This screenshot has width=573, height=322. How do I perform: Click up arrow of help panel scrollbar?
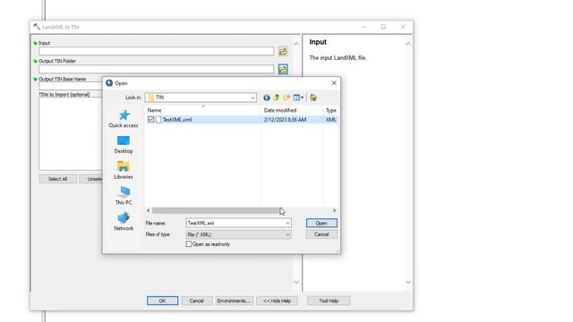click(x=408, y=44)
